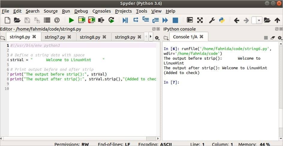Browse editor tabs list icon
The image size is (283, 146).
2,38
